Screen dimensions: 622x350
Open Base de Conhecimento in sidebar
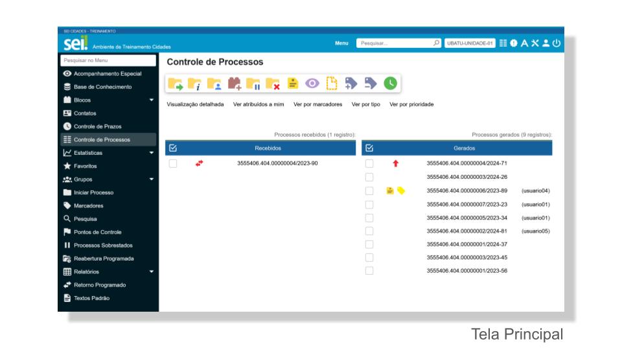pos(108,87)
